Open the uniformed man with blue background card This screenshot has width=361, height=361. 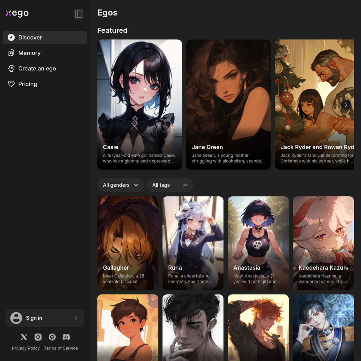(x=323, y=328)
